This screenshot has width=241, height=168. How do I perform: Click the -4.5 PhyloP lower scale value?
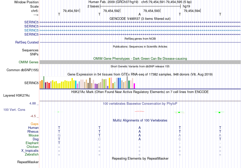tap(33, 116)
